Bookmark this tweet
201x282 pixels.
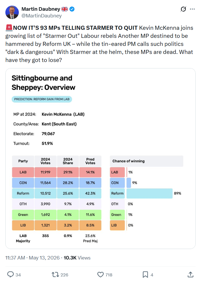pos(145,275)
